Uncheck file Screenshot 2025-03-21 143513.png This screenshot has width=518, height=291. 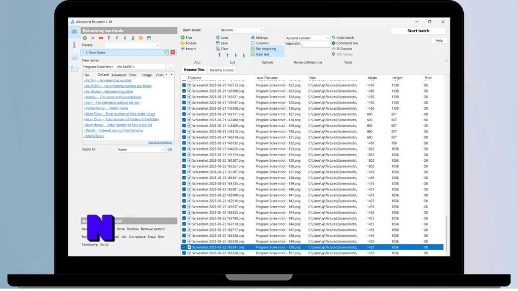pos(184,85)
